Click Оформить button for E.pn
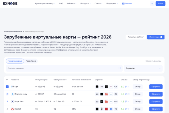169x113 pixels. (x=156, y=87)
